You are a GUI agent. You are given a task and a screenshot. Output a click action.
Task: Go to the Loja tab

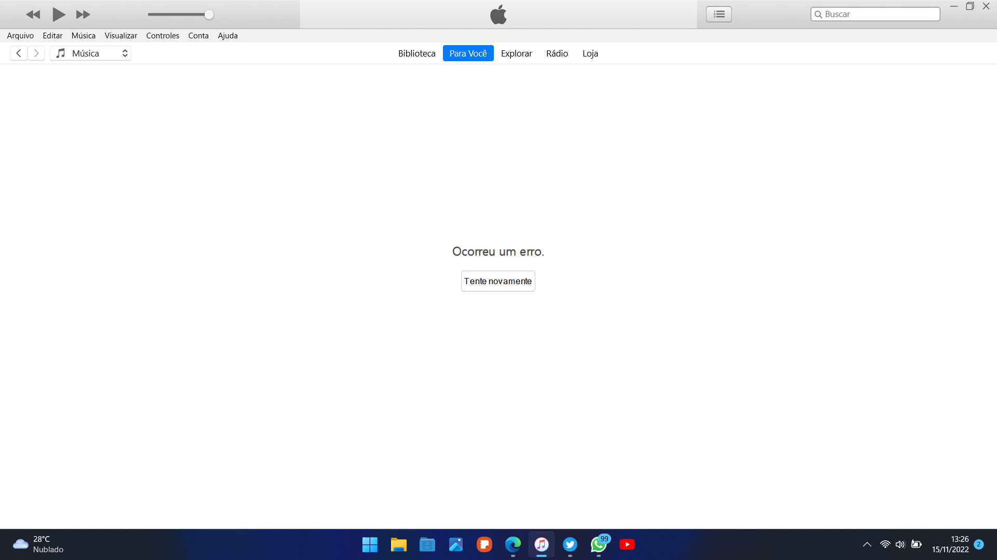coord(590,53)
